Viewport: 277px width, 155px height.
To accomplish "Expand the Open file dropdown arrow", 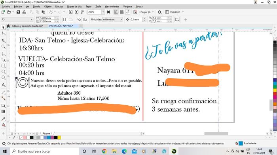I will click(x=13, y=12).
